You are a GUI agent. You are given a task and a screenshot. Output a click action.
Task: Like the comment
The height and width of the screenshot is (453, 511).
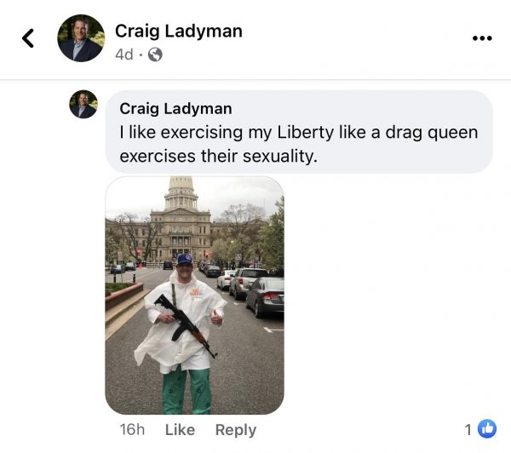(180, 429)
